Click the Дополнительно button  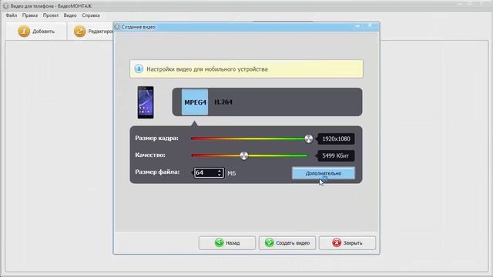pos(324,173)
